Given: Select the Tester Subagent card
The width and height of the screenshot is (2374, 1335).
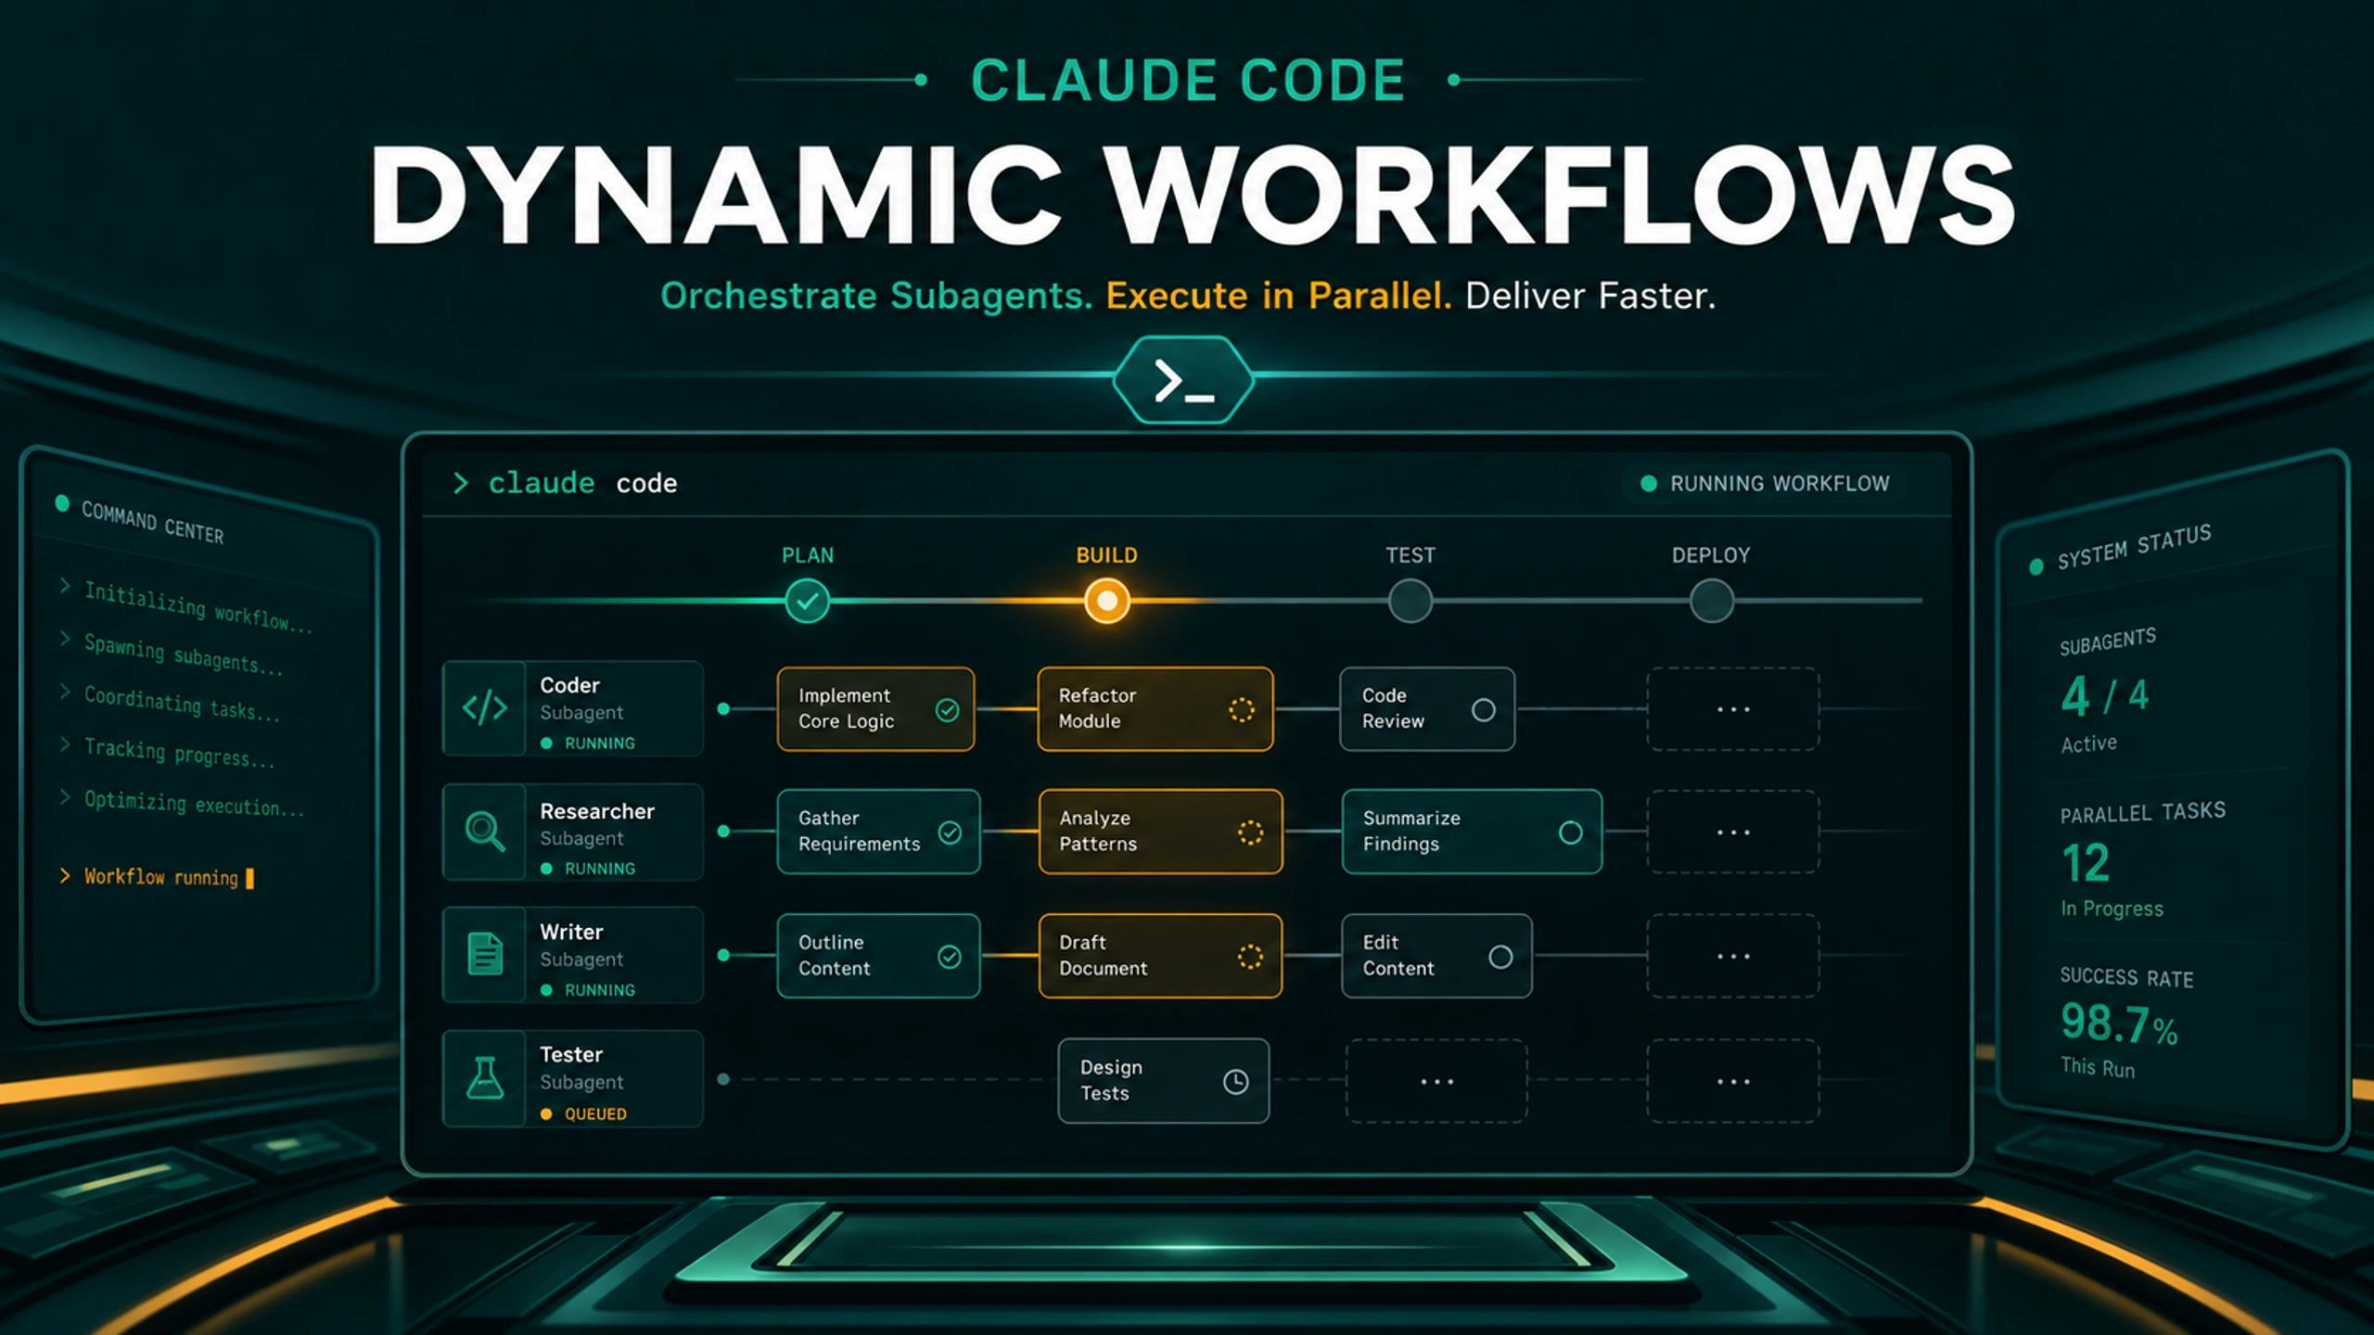Looking at the screenshot, I should click(573, 1079).
